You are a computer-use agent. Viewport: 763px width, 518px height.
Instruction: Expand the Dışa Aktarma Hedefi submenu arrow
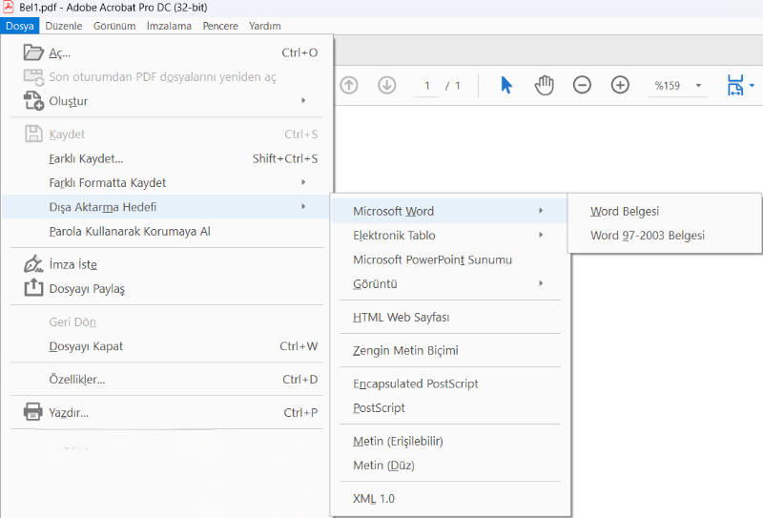coord(303,206)
